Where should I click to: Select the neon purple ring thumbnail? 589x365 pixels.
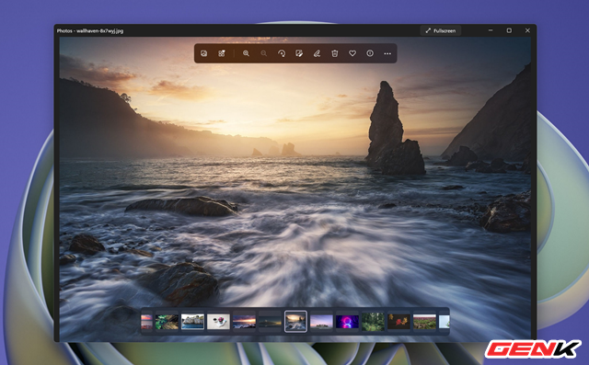click(347, 322)
